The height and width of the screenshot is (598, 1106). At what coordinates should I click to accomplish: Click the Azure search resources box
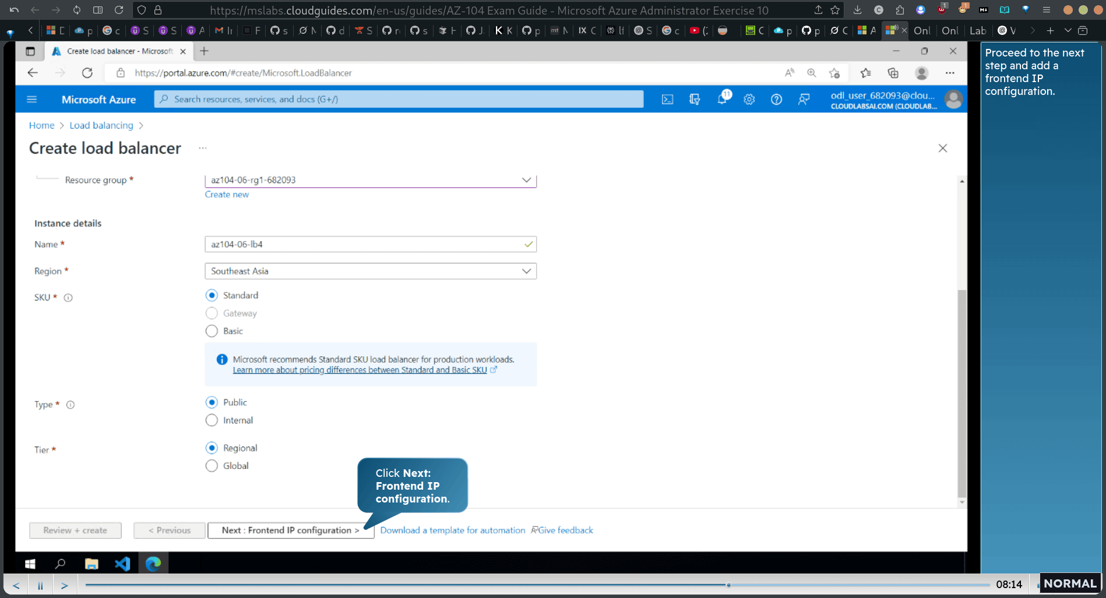399,100
